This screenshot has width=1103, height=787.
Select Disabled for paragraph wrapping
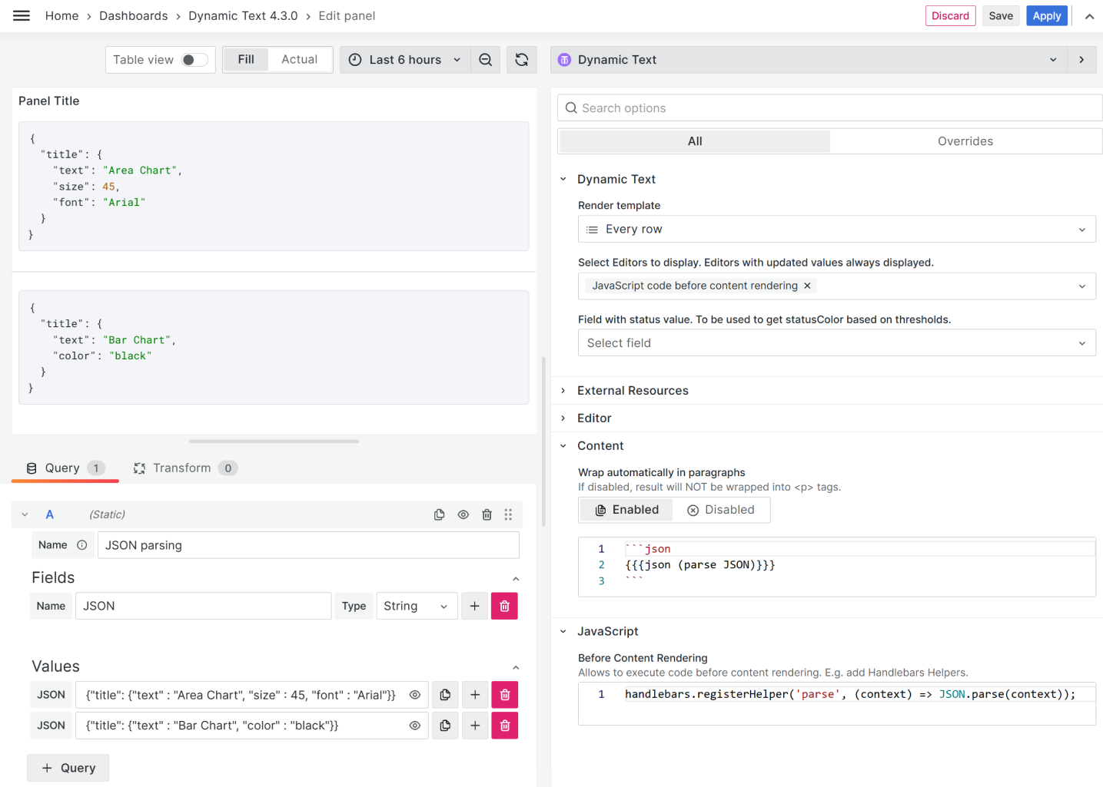point(720,510)
